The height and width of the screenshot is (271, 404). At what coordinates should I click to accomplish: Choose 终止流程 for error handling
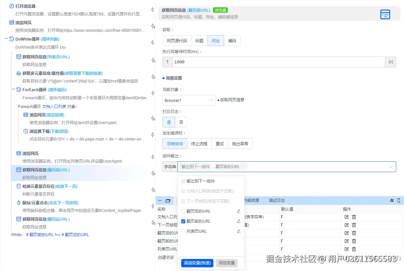pyautogui.click(x=199, y=144)
